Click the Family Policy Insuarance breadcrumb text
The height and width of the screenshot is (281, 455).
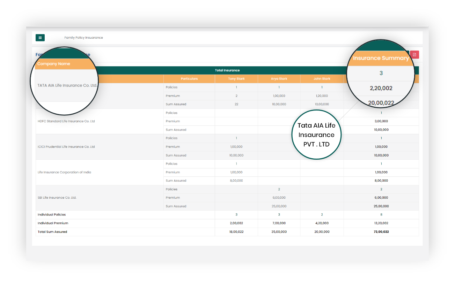point(83,38)
